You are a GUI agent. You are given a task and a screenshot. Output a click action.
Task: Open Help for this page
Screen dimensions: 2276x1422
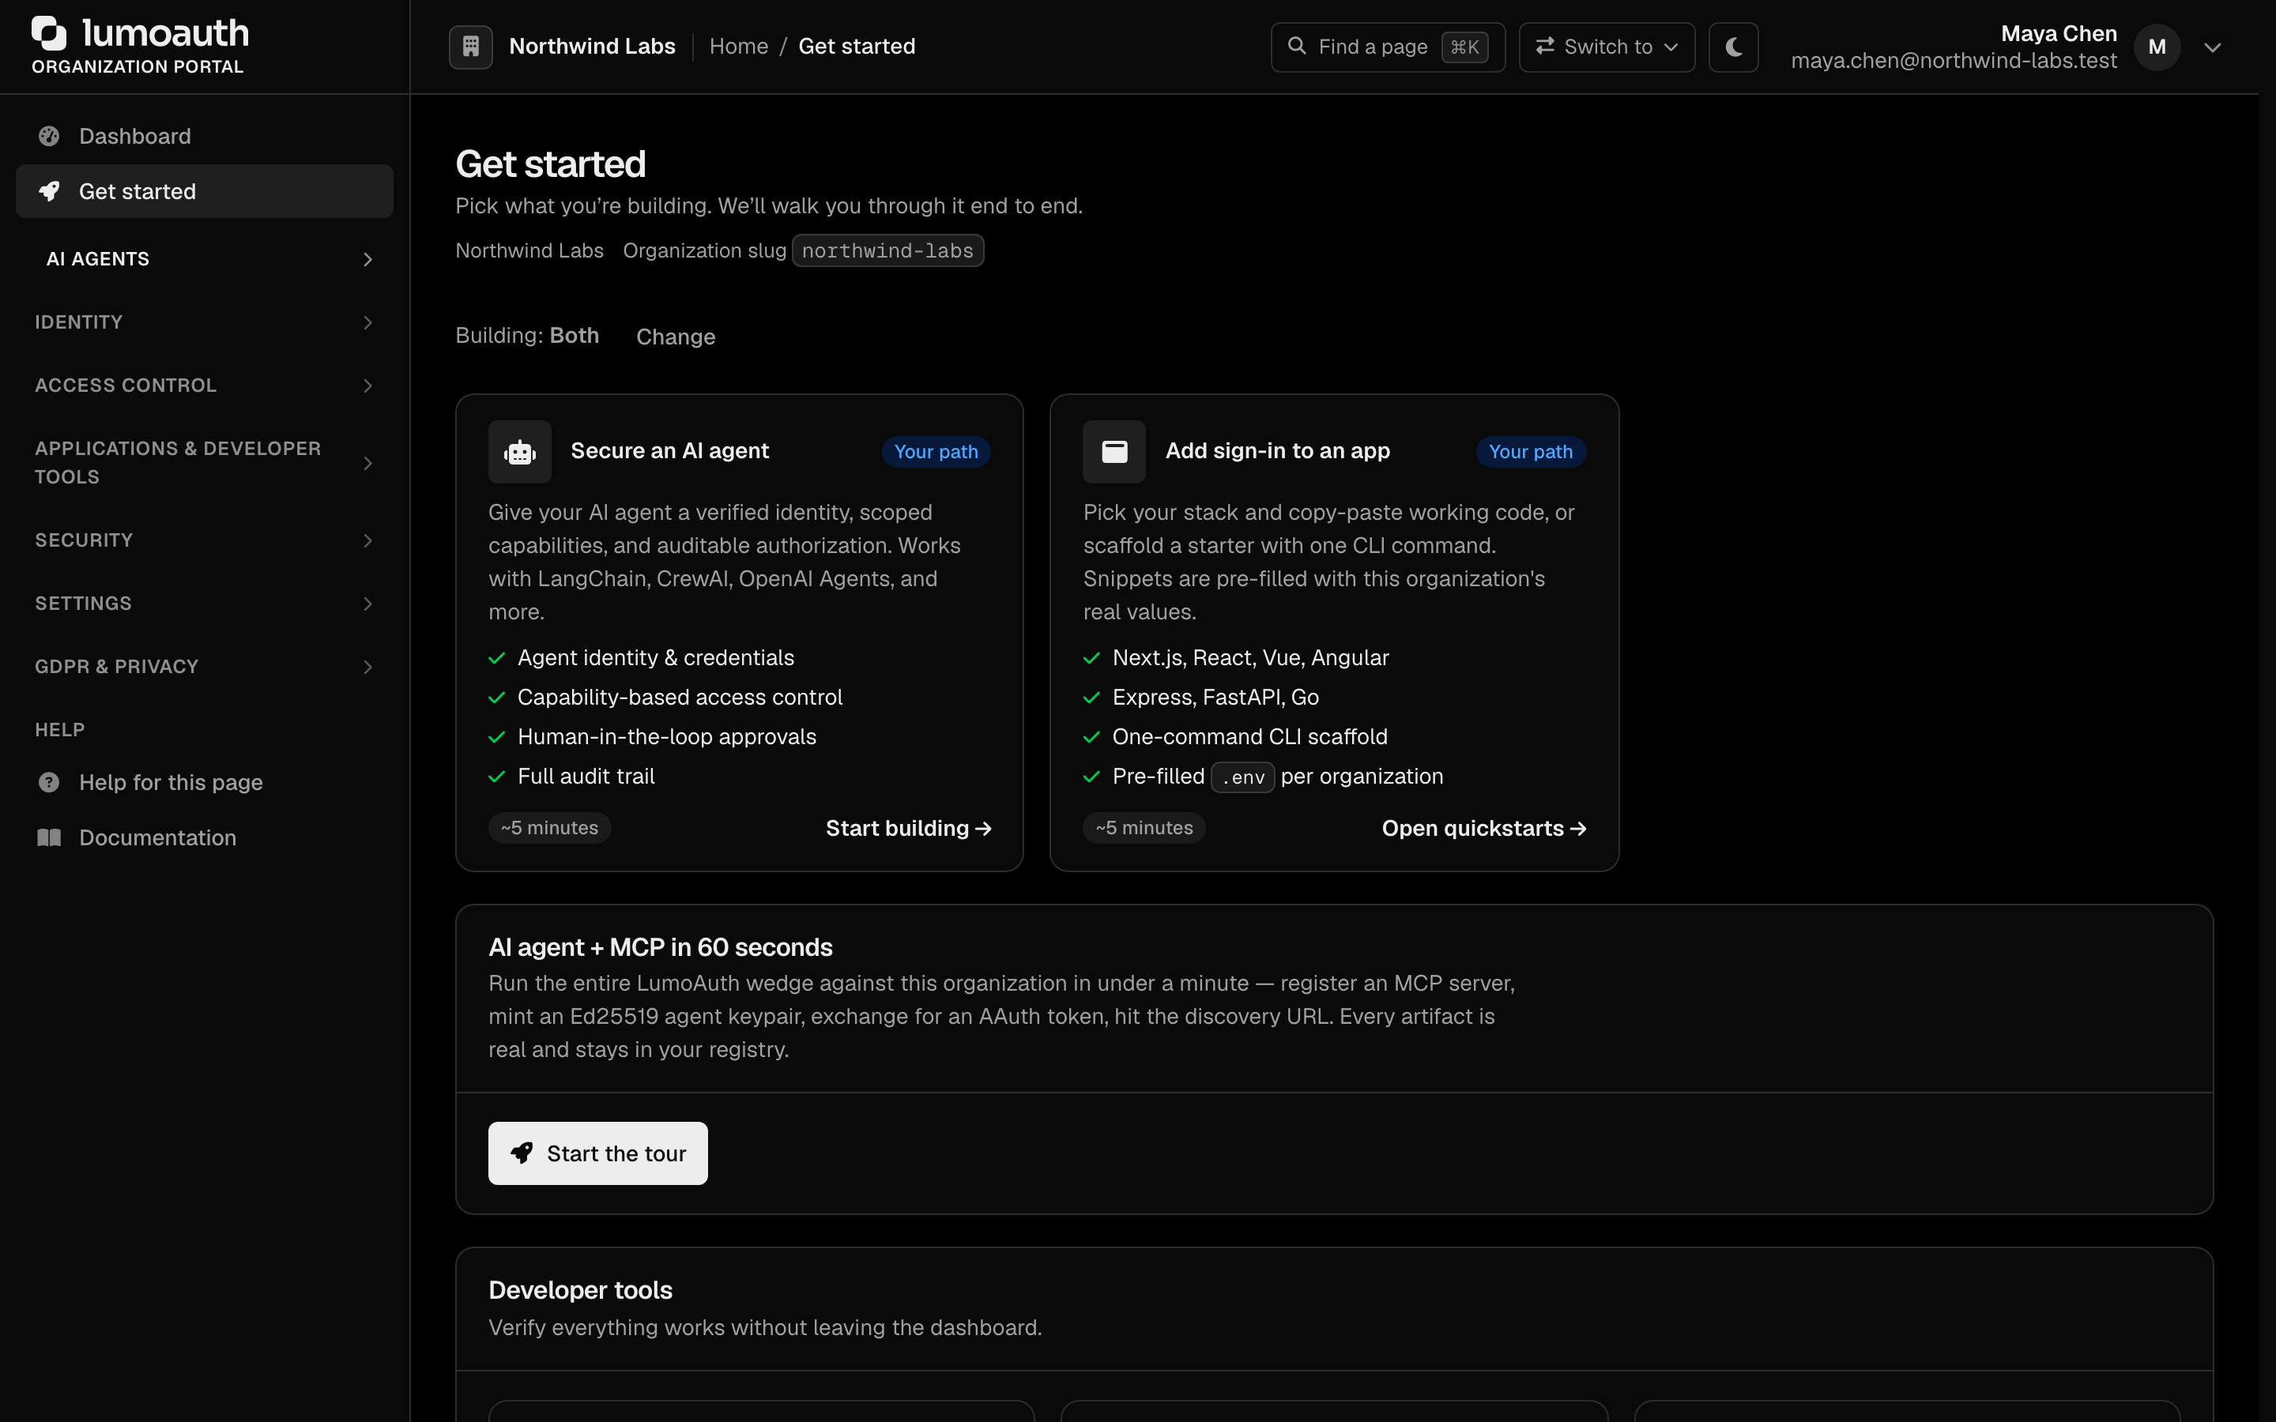tap(205, 782)
